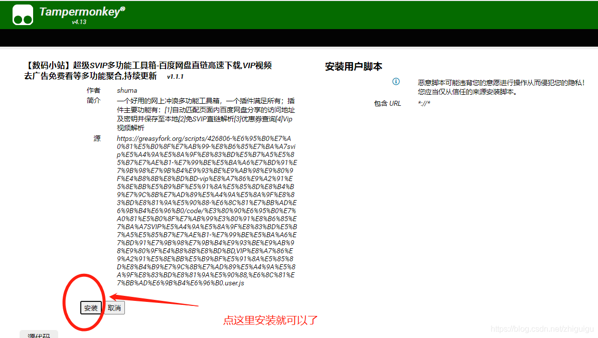The image size is (598, 338).
Task: Click the script version v1.1.1
Action: click(x=175, y=77)
